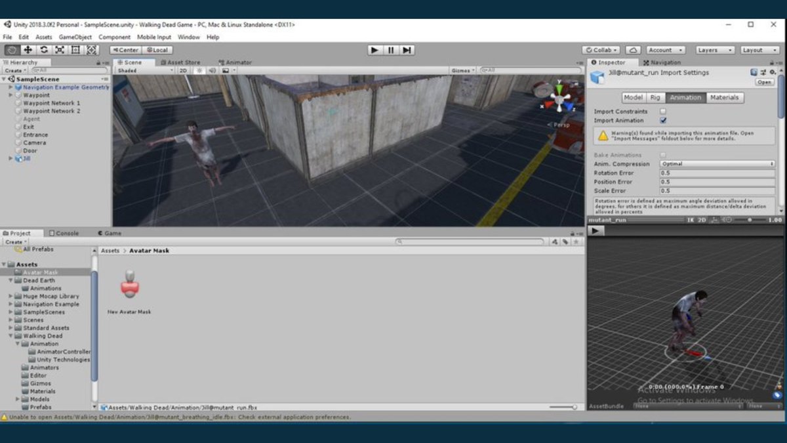Open the cloud Services button
Image resolution: width=787 pixels, height=443 pixels.
(x=633, y=50)
